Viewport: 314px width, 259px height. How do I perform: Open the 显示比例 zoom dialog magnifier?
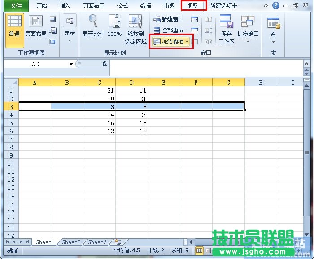coord(93,26)
